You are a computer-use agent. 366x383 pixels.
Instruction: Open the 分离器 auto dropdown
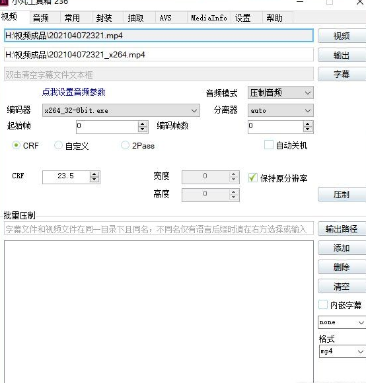click(x=281, y=110)
